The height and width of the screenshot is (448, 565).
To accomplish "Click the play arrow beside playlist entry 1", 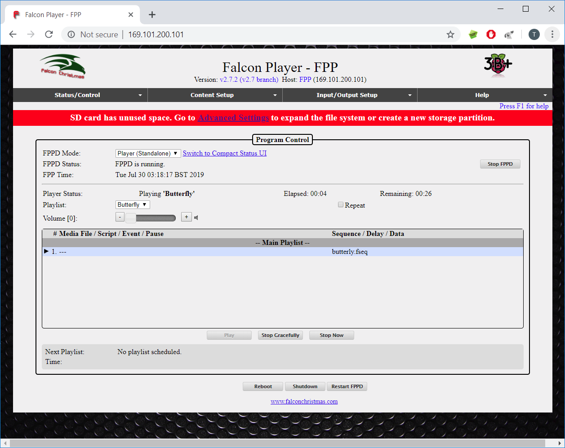I will (x=46, y=251).
